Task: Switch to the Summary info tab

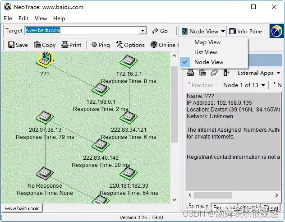Action: (x=198, y=206)
